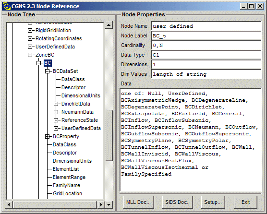Viewport: 267px width, 214px height.
Task: Select the highlighted BC tree item
Action: pos(48,63)
